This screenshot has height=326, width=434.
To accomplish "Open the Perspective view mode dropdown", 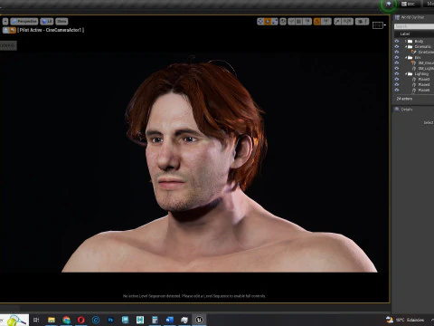I will 24,22.
